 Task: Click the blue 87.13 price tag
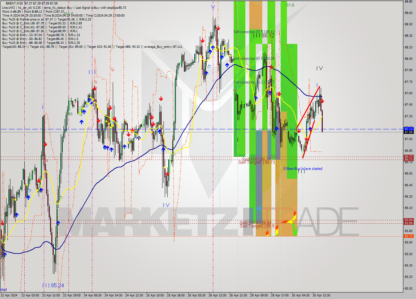(x=409, y=129)
